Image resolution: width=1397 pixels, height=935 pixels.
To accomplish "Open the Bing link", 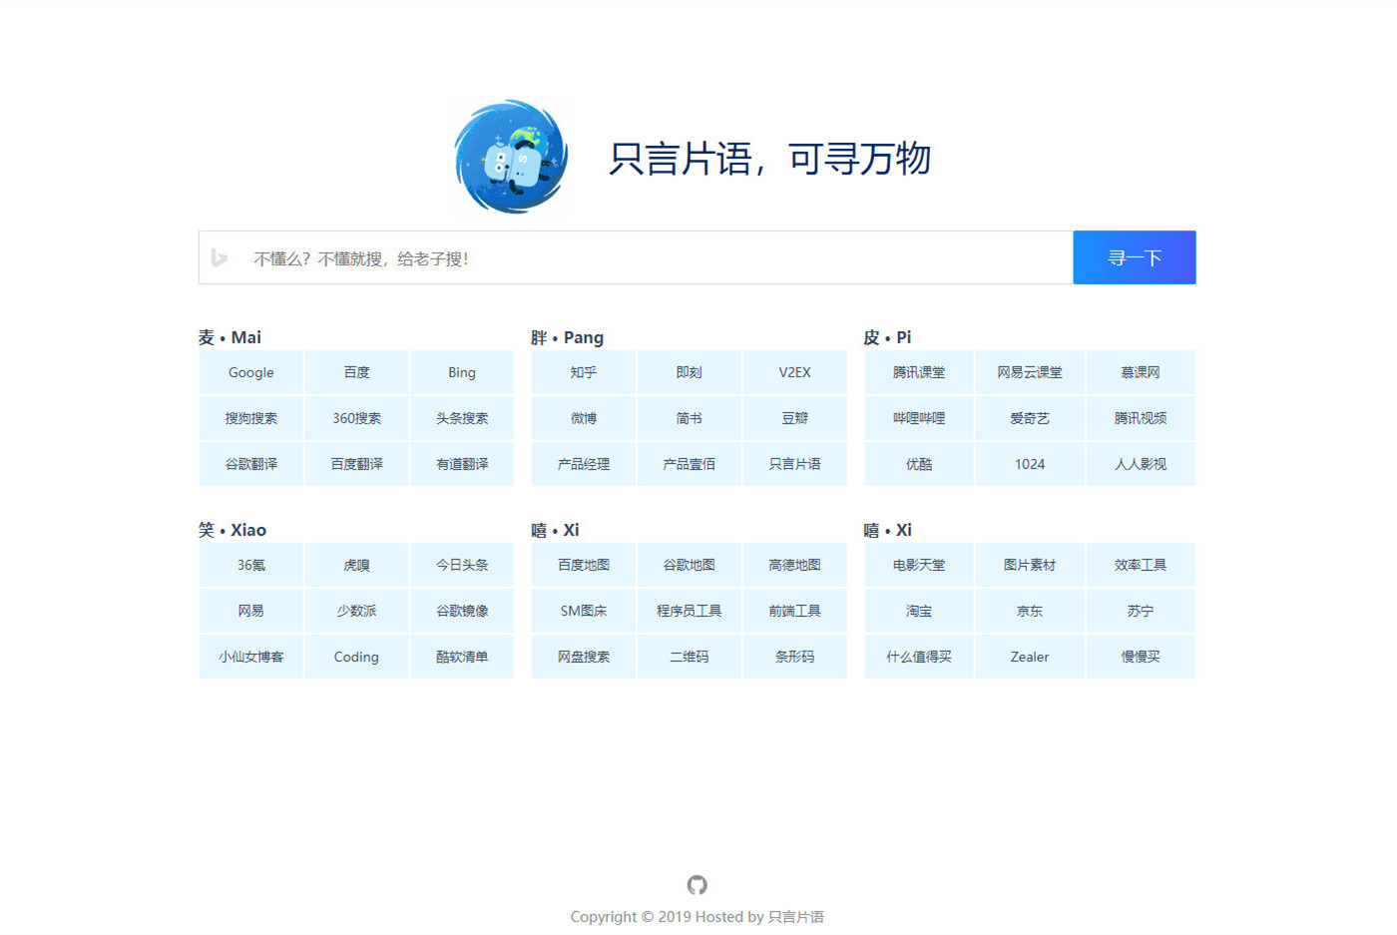I will point(462,372).
